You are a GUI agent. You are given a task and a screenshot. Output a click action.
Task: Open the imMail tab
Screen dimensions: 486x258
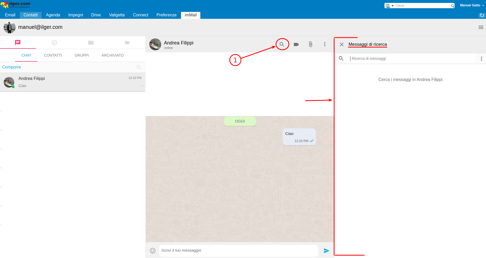click(191, 15)
